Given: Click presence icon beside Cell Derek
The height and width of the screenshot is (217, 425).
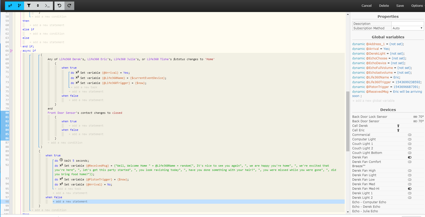Looking at the screenshot, I should [398, 126].
